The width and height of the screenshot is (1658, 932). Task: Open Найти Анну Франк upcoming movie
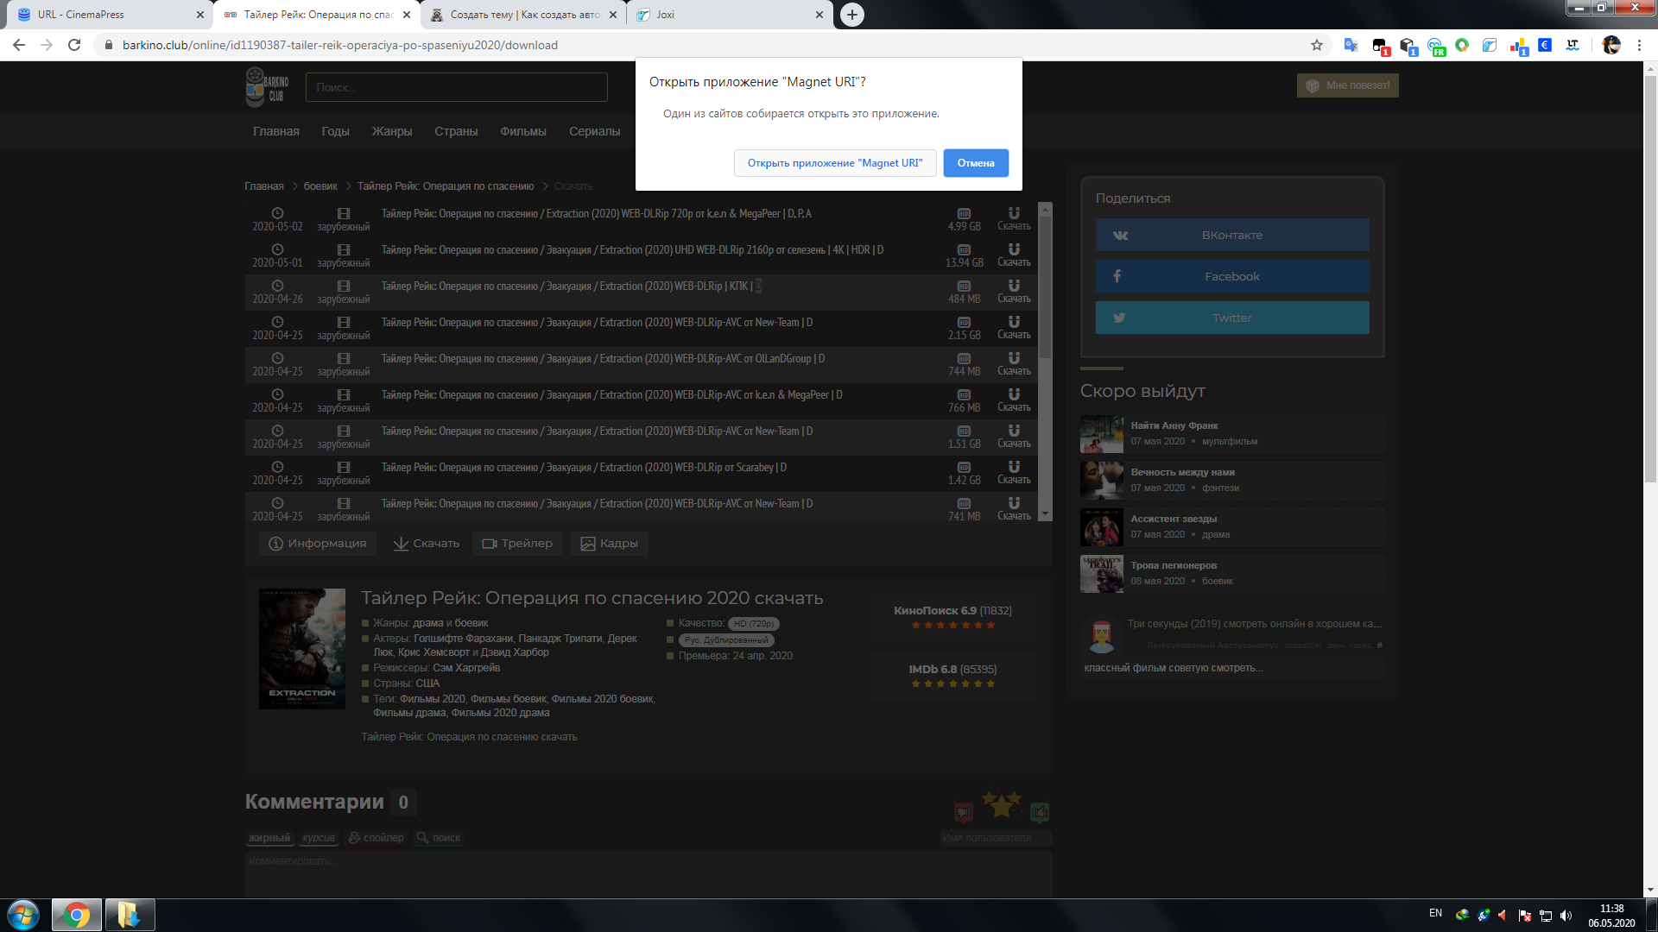(x=1232, y=433)
